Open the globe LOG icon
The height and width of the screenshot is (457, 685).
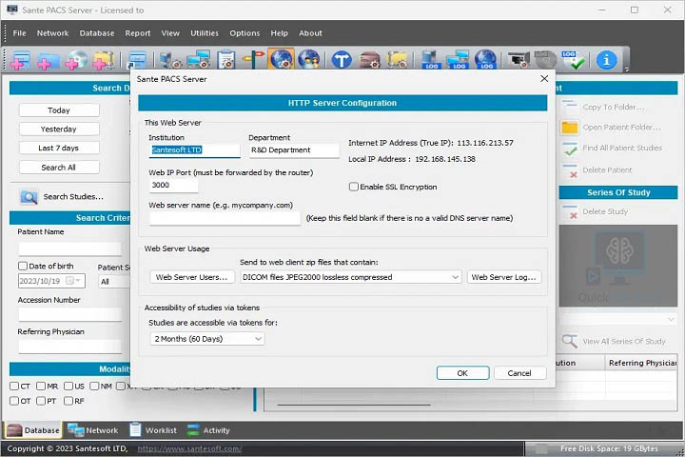tap(485, 60)
